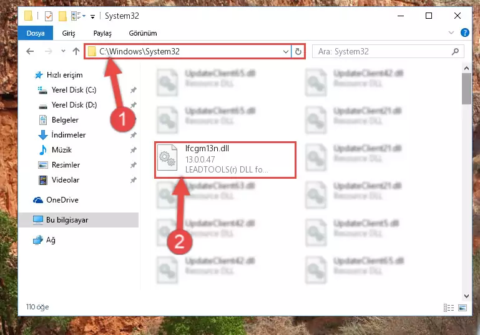Refresh the System32 folder view
The image size is (480, 335).
point(298,51)
